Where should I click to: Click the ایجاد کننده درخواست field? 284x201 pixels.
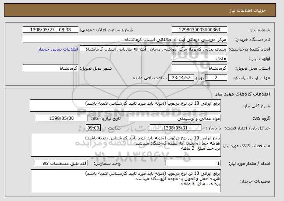click(153, 49)
